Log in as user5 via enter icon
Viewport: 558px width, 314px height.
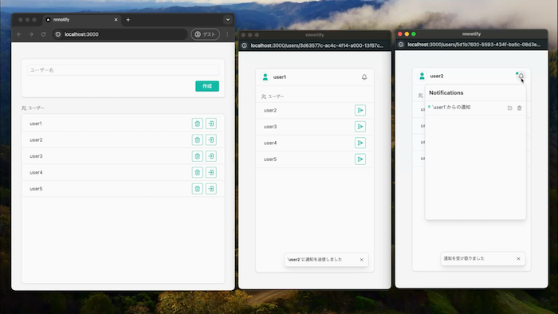(211, 189)
